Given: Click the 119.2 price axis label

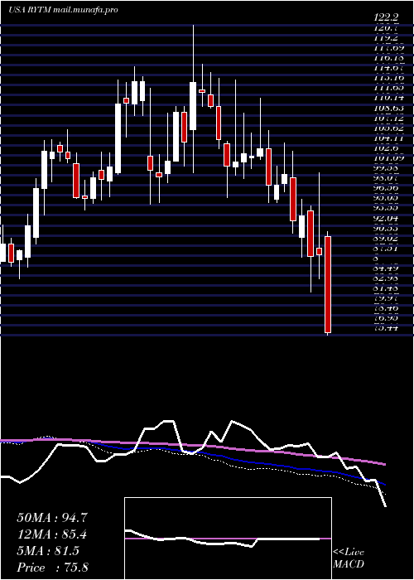Looking at the screenshot, I should tap(386, 38).
